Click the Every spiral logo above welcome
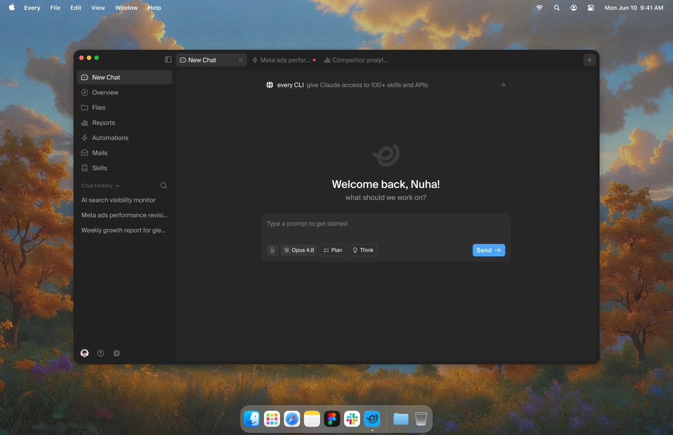This screenshot has height=435, width=673. 386,155
